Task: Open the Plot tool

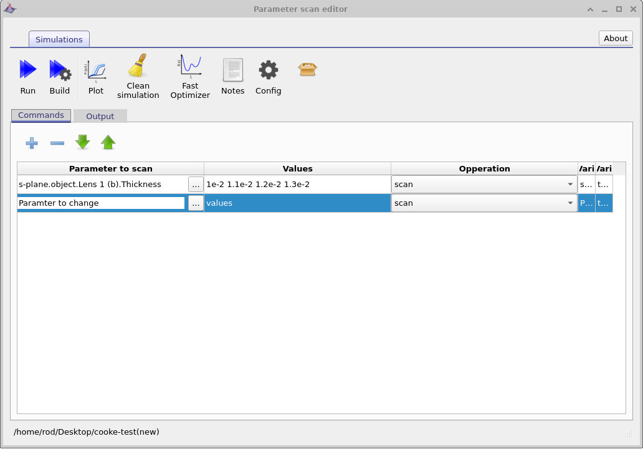Action: 96,70
